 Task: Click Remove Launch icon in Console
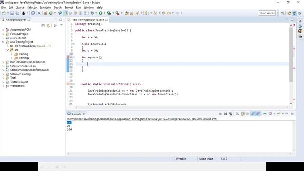tap(226, 114)
